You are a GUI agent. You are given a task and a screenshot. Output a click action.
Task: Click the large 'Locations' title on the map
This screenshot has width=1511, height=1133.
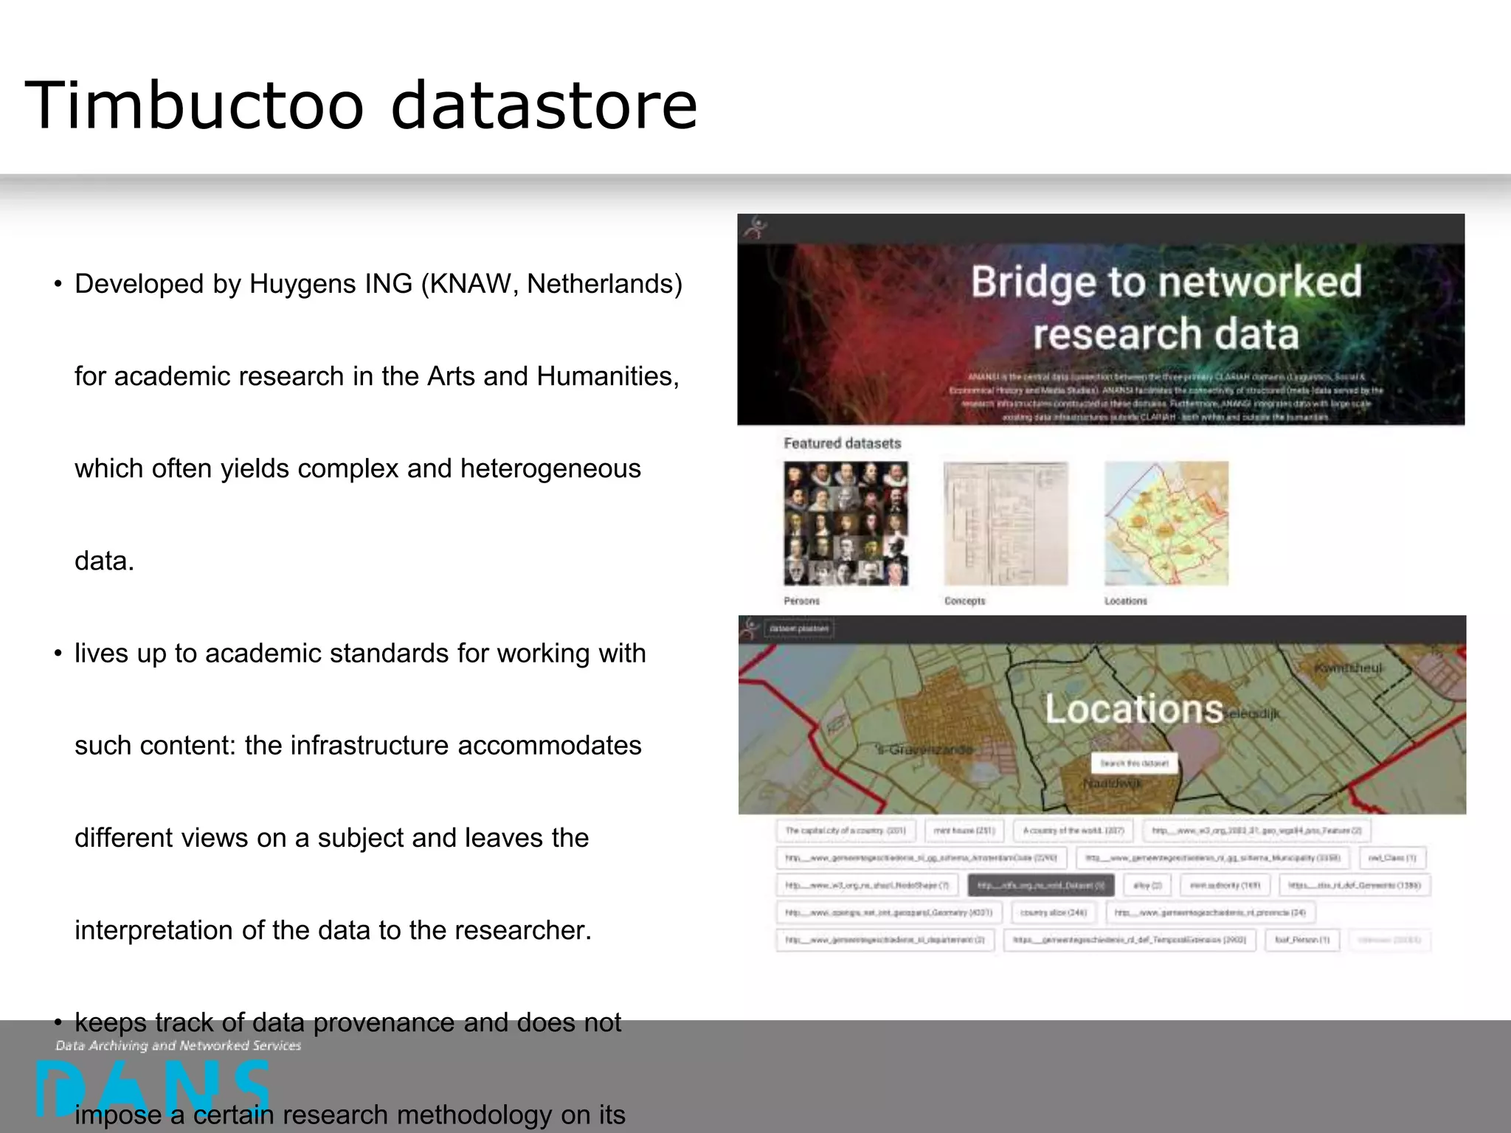pyautogui.click(x=1134, y=709)
